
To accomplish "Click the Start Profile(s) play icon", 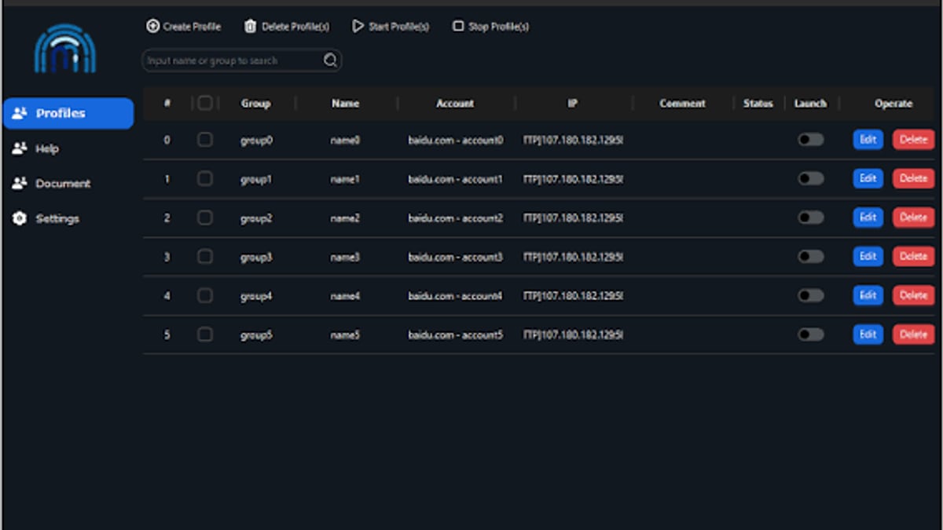I will point(358,26).
